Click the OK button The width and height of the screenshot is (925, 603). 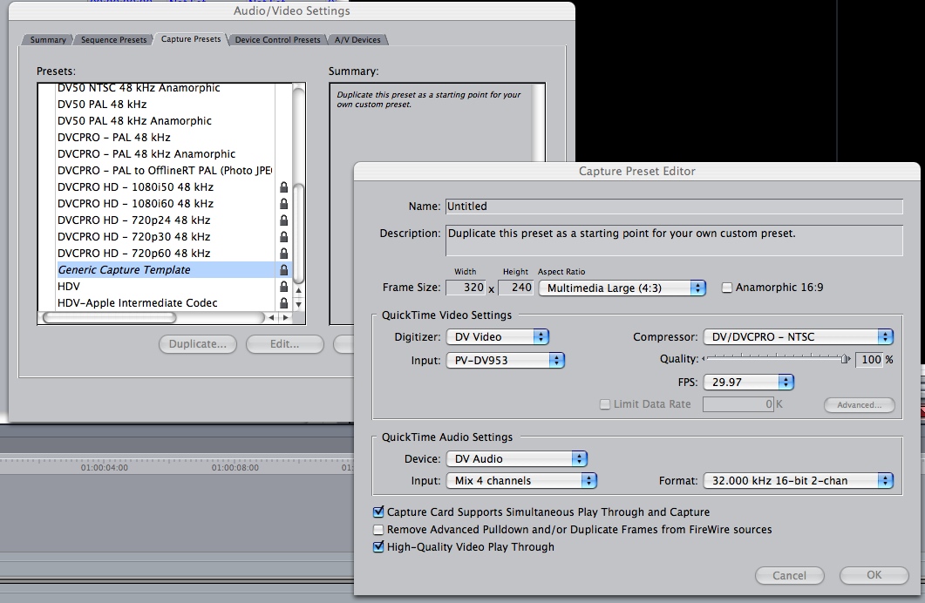pyautogui.click(x=874, y=575)
